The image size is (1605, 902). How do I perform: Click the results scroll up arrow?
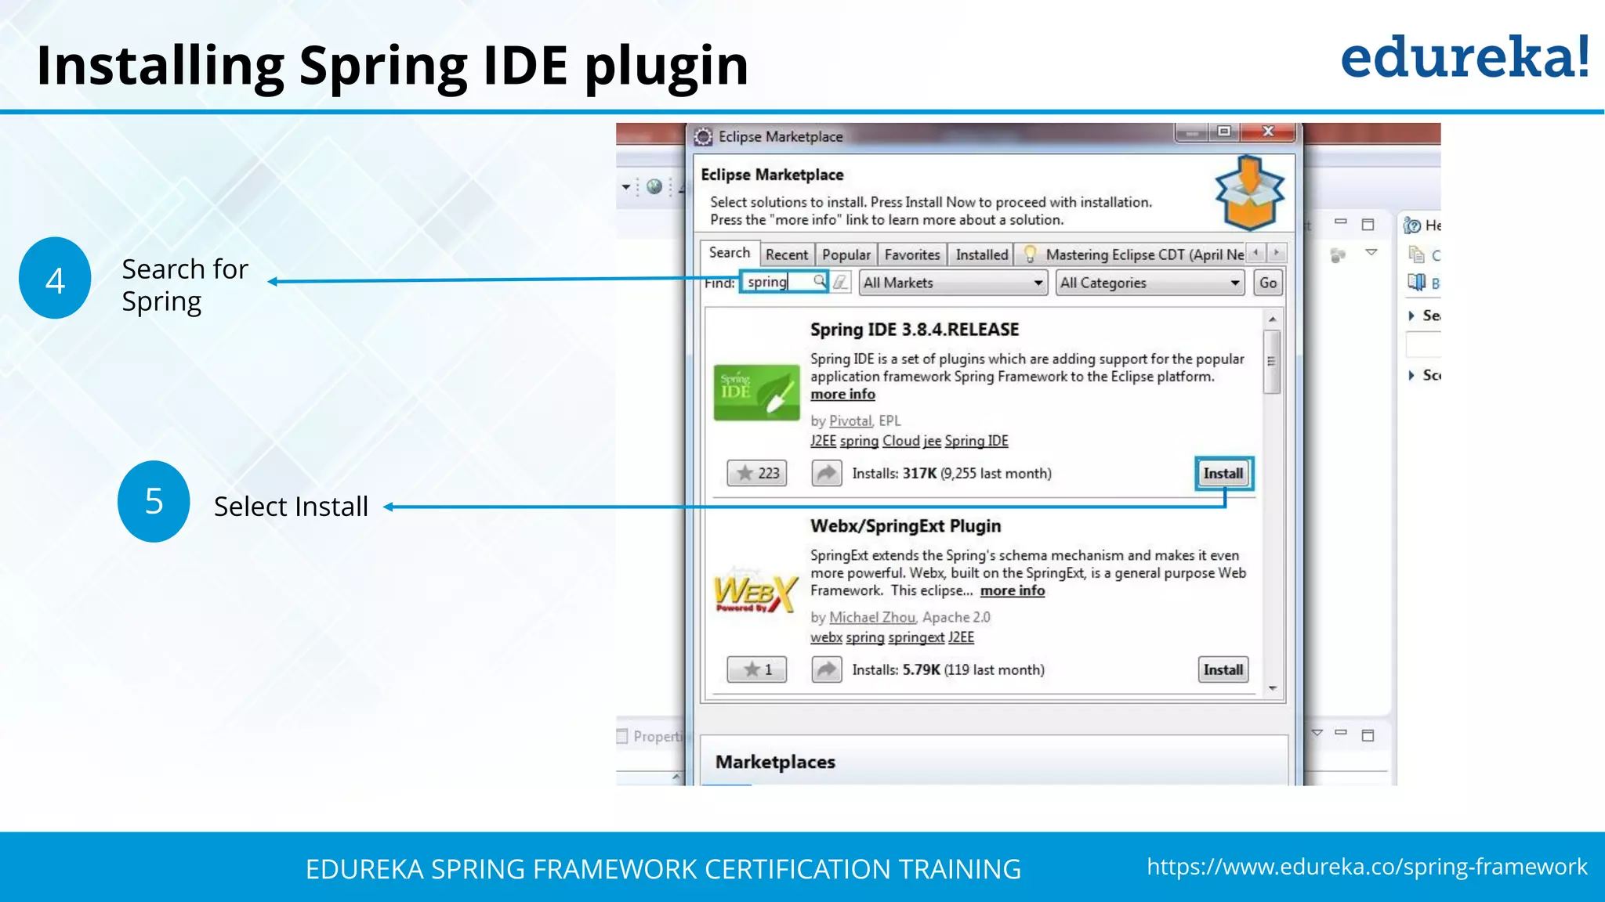tap(1272, 319)
